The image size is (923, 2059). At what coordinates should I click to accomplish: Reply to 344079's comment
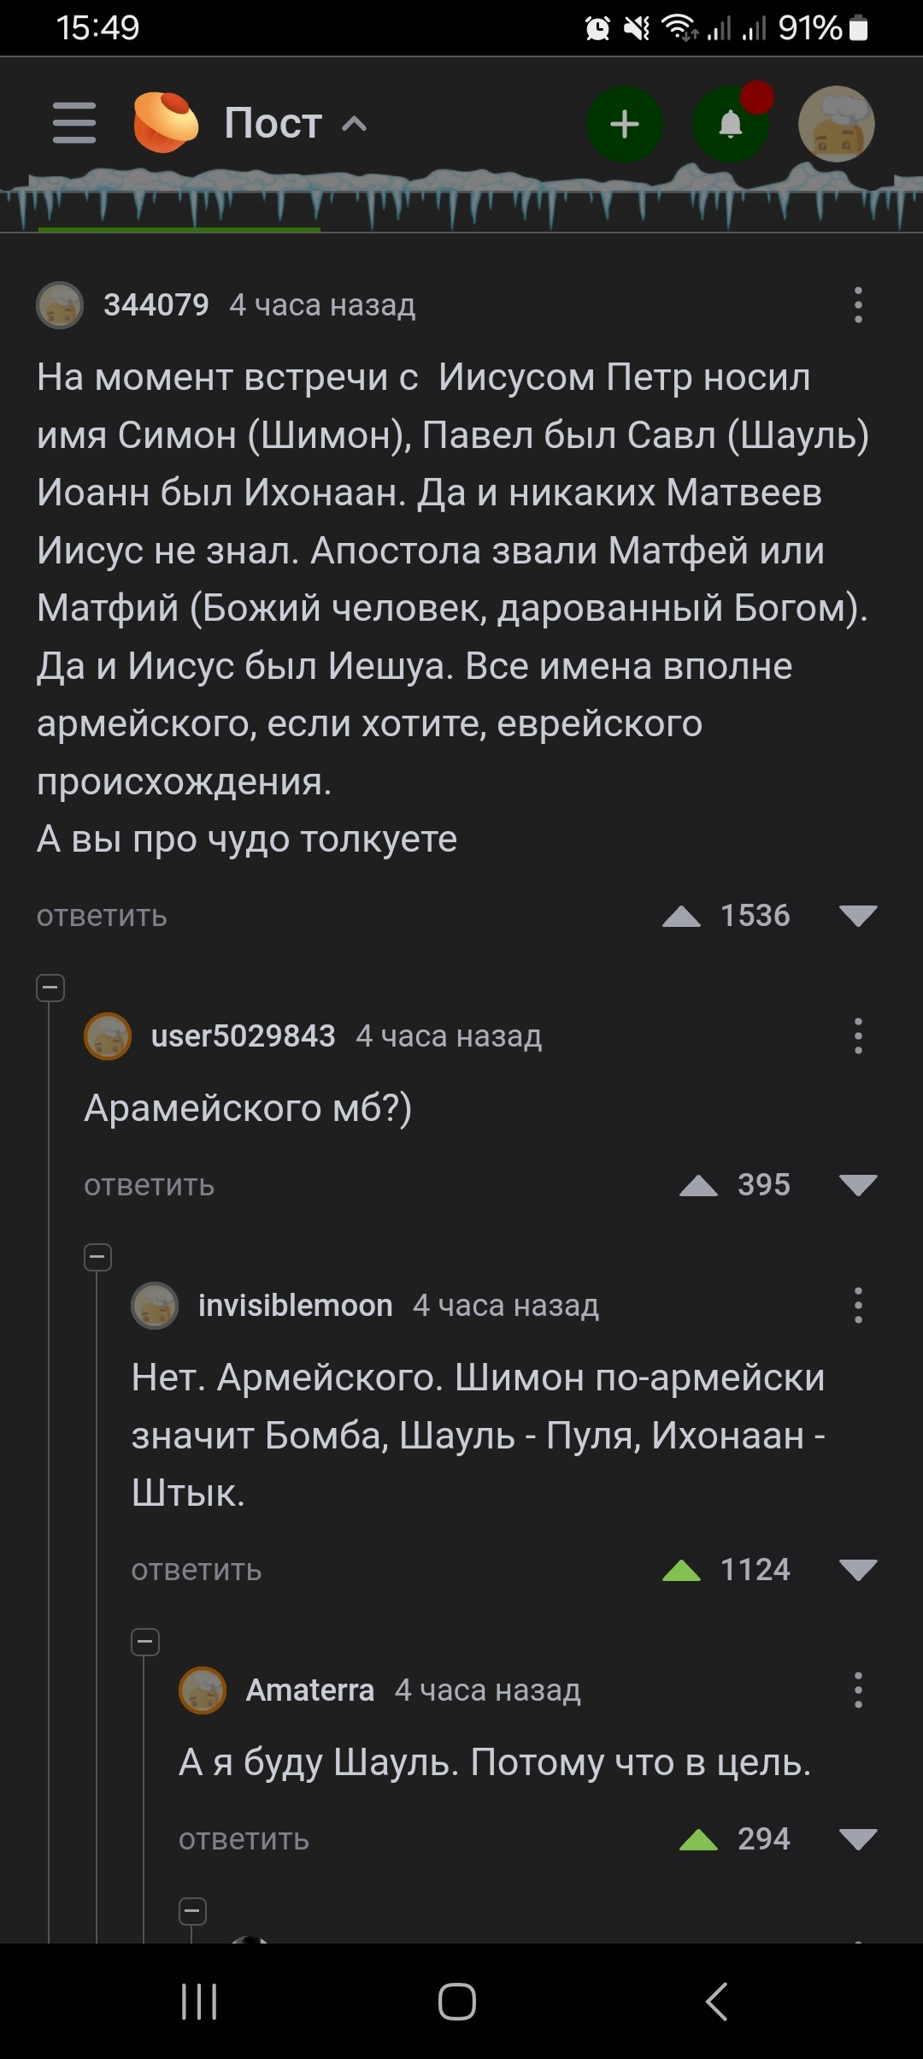[102, 916]
